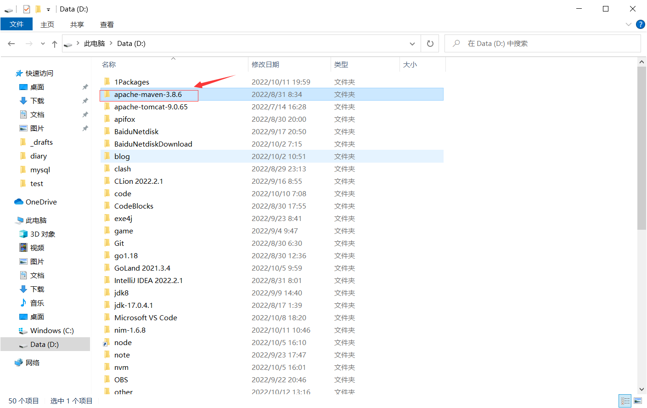
Task: Click the Back navigation arrow
Action: 11,44
